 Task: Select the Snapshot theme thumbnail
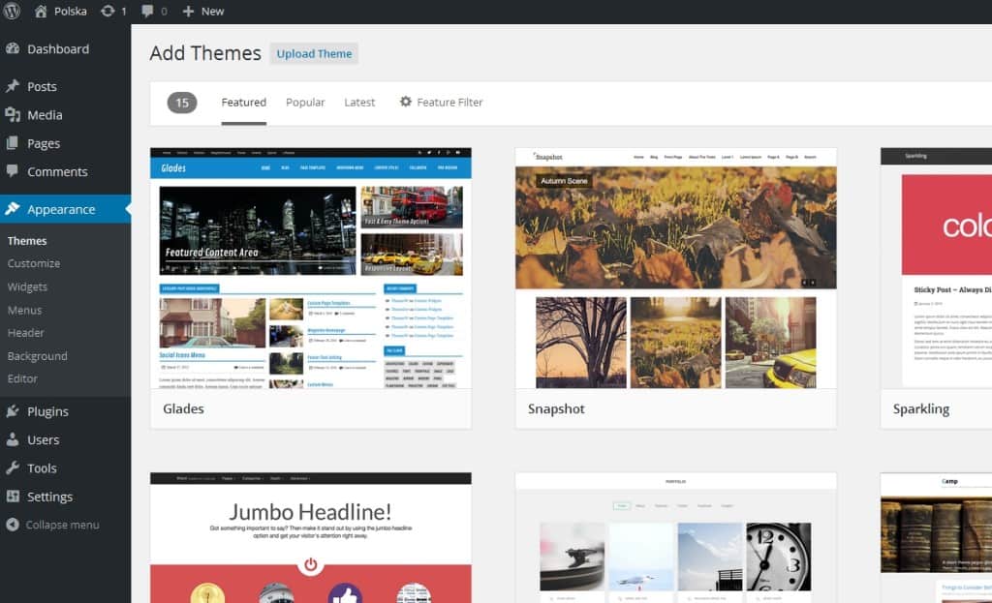[675, 268]
